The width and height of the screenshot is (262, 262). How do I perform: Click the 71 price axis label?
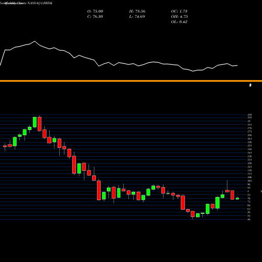[x=249, y=202]
